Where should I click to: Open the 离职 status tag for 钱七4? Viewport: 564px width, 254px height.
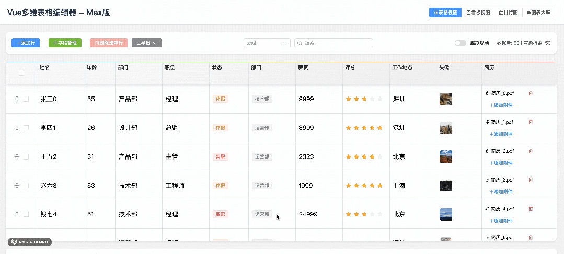(x=221, y=214)
